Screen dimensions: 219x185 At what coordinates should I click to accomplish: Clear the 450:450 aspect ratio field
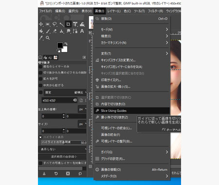click(x=75, y=100)
